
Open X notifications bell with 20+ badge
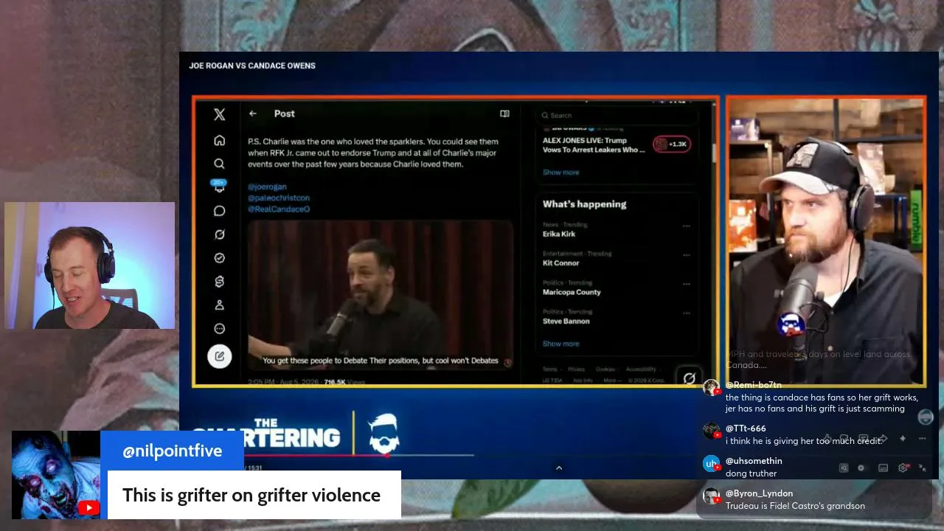tap(219, 187)
